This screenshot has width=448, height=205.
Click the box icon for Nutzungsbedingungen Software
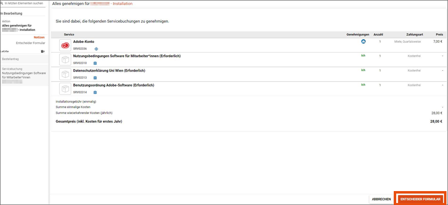65,60
